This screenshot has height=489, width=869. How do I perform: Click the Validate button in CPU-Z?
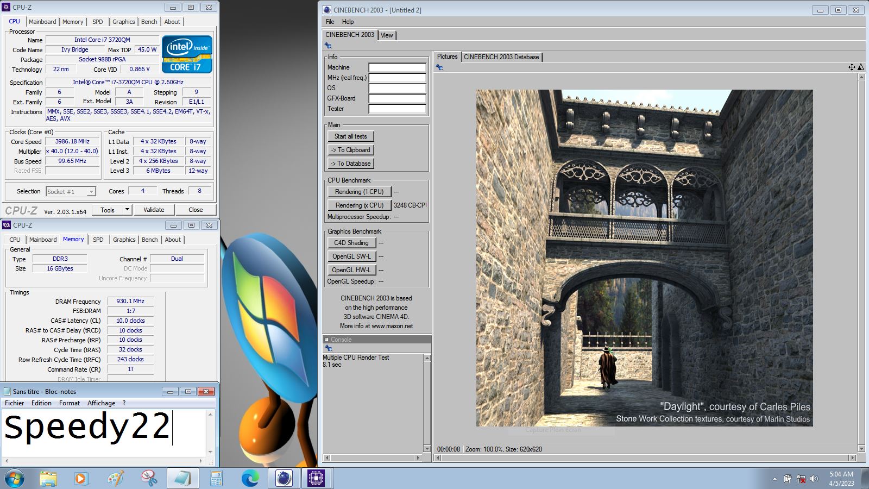coord(154,210)
